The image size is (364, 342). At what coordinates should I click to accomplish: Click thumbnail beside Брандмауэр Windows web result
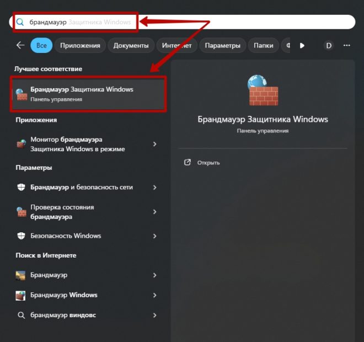20,296
